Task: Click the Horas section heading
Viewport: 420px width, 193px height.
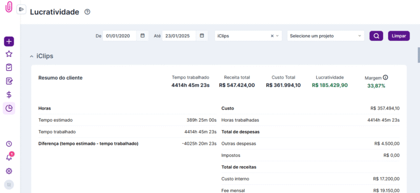Action: [x=45, y=109]
